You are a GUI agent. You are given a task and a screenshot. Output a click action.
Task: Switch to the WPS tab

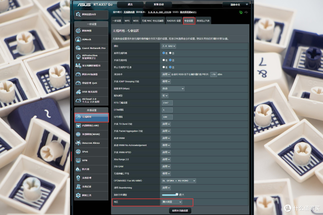127,21
